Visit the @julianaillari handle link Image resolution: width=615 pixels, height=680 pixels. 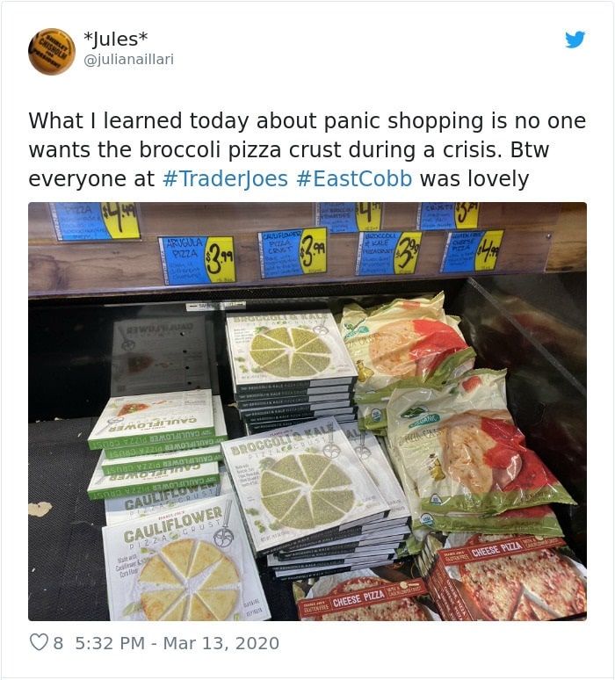tap(128, 59)
